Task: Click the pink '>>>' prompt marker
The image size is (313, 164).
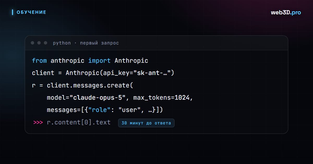Action: (38, 122)
